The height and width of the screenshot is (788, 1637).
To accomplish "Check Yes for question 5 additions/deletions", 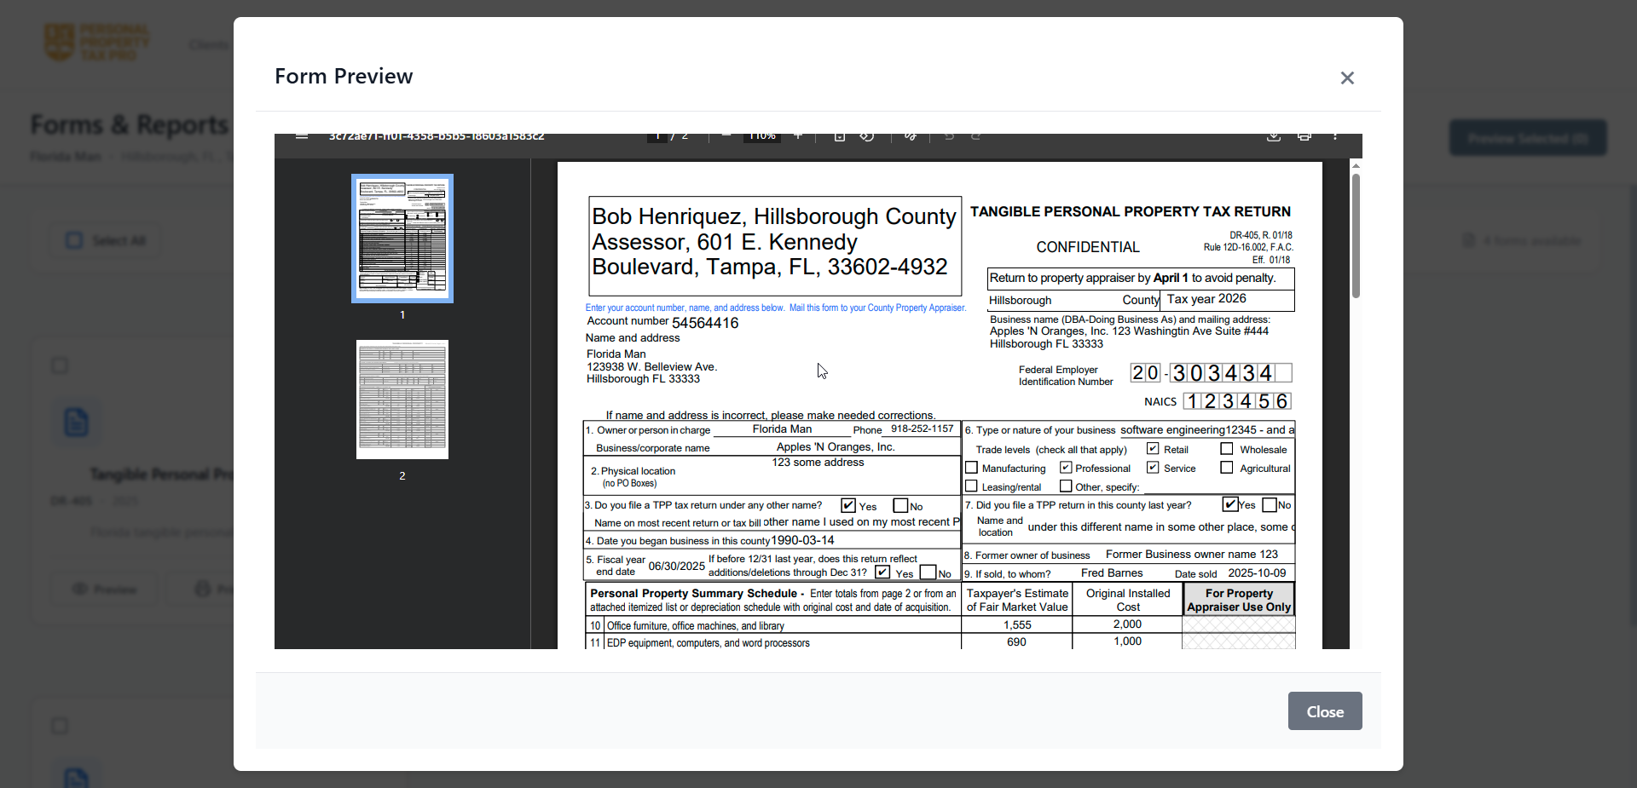I will [x=882, y=572].
